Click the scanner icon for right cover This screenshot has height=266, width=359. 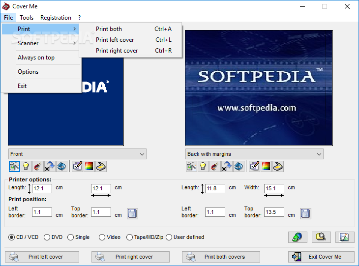coord(278,166)
